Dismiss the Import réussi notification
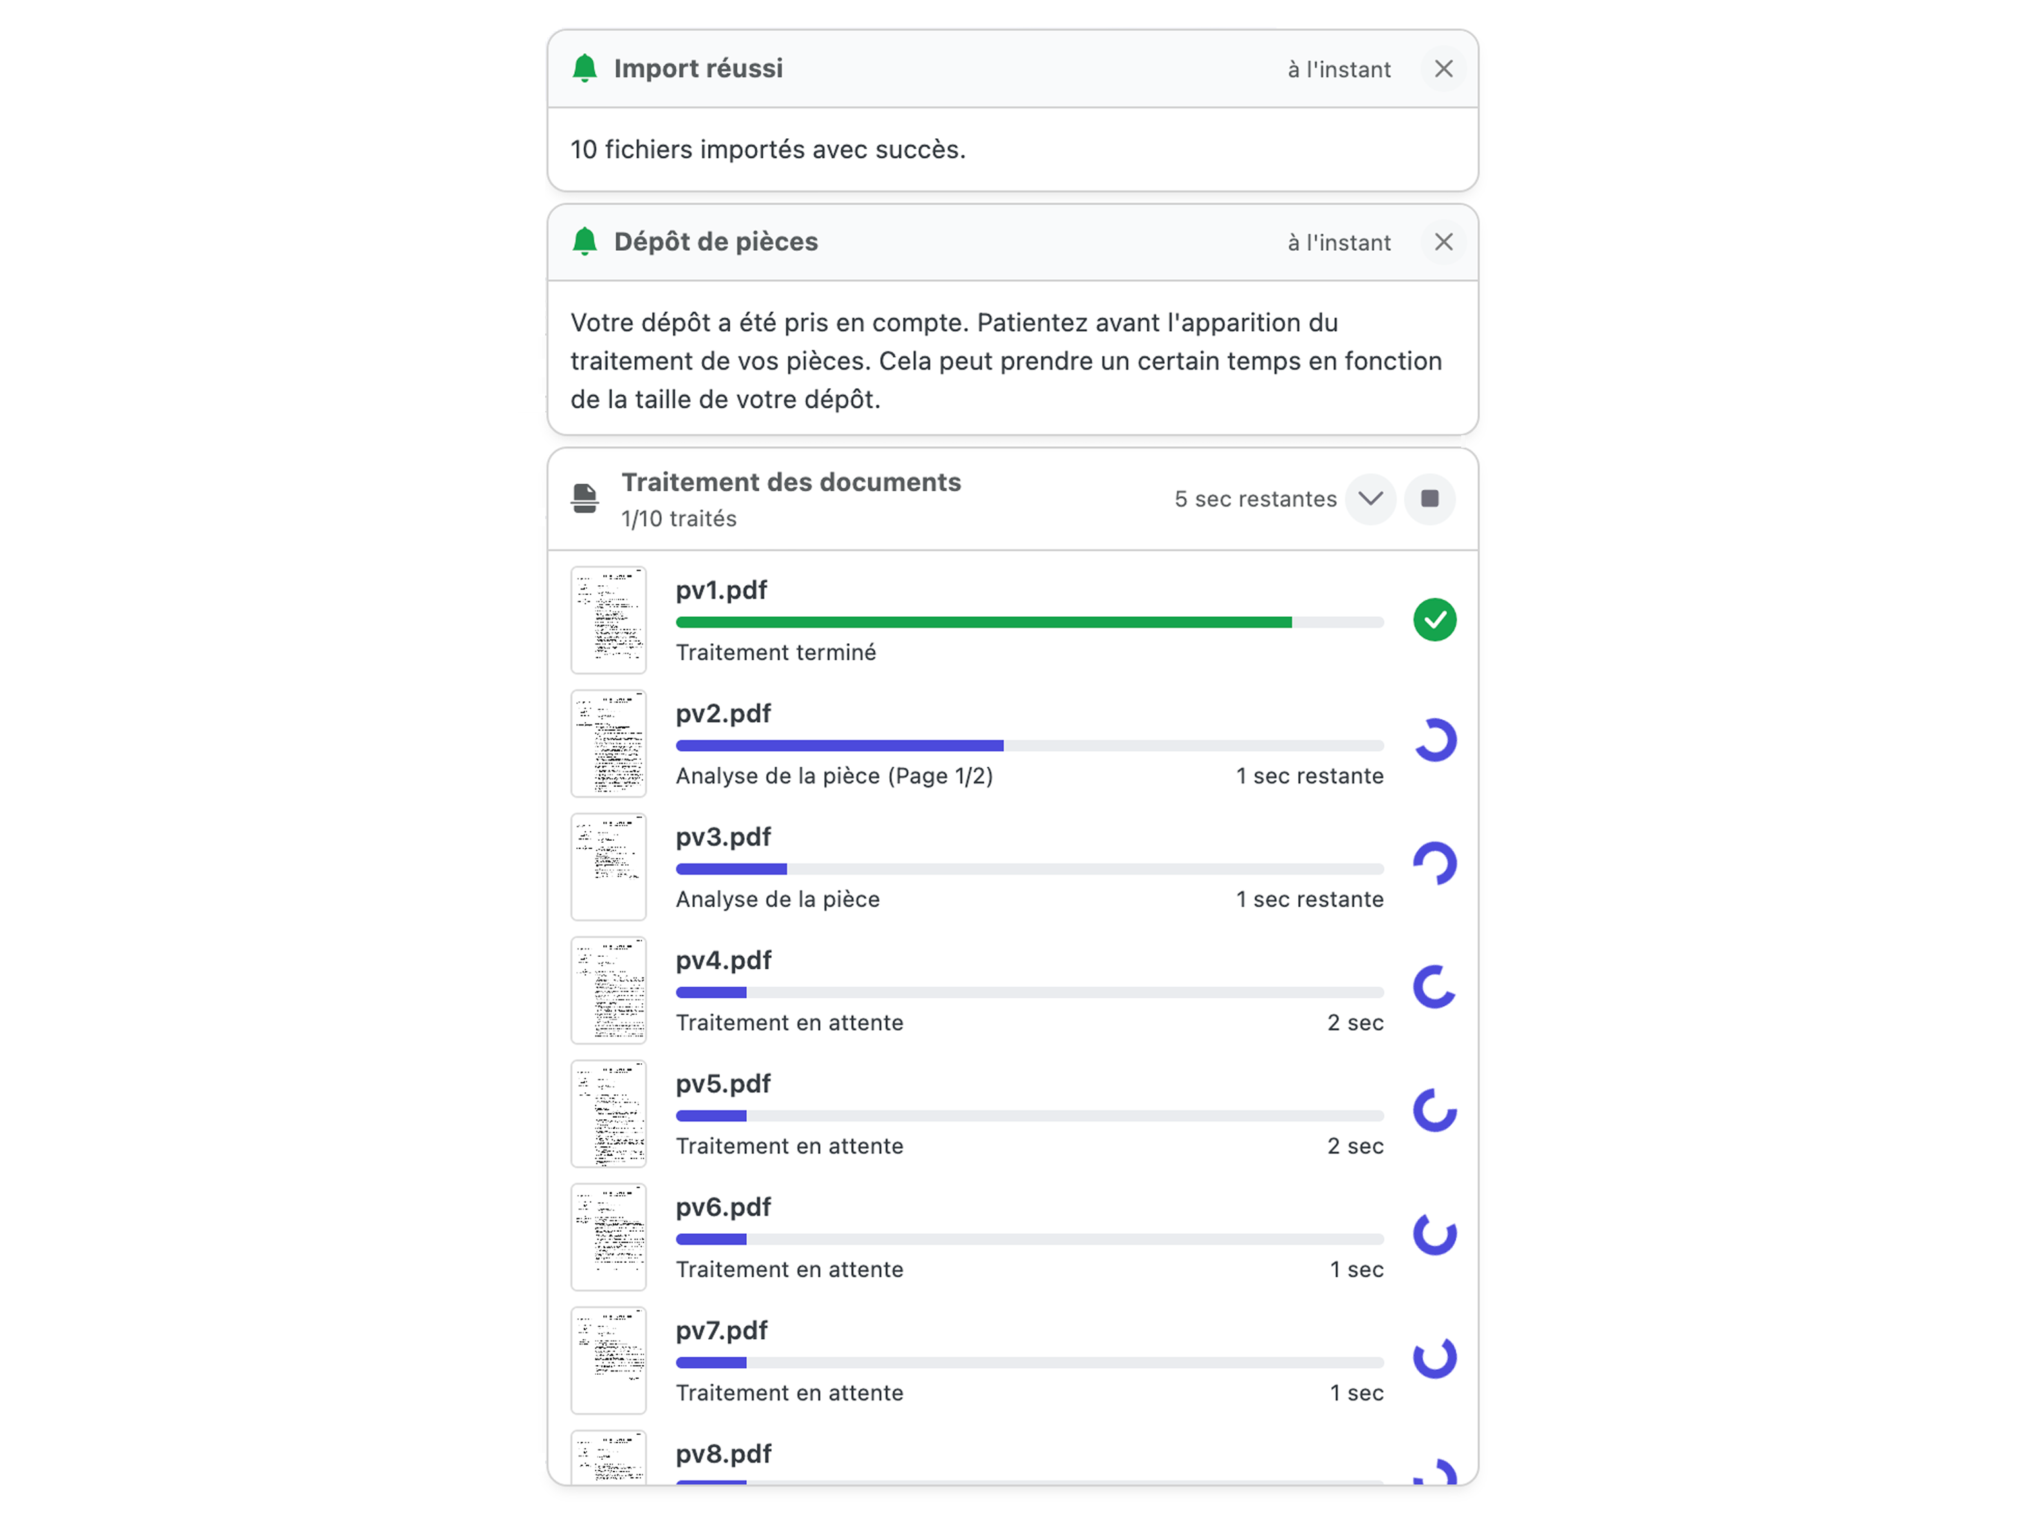This screenshot has width=2025, height=1513. [1443, 68]
